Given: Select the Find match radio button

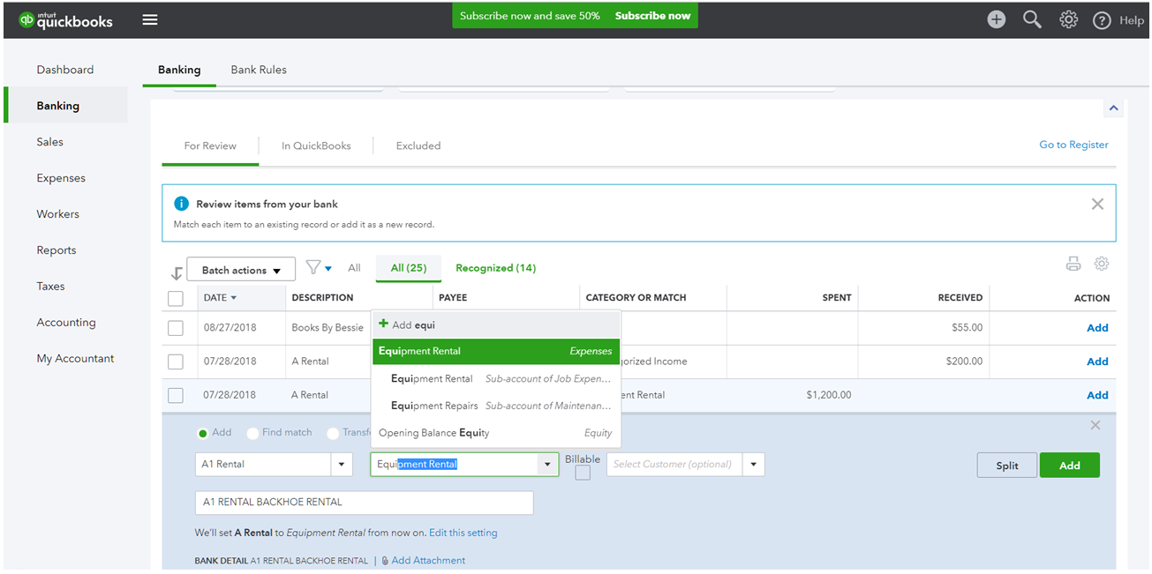Looking at the screenshot, I should click(x=252, y=433).
